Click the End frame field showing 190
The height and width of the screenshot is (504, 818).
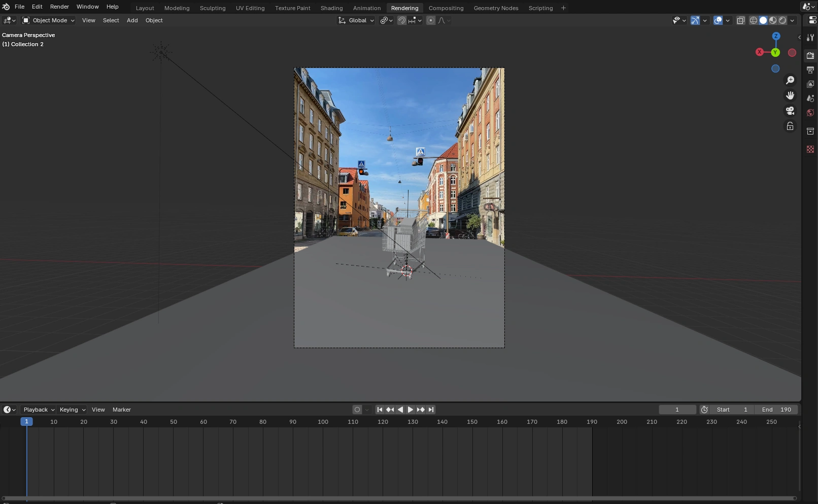click(x=776, y=410)
